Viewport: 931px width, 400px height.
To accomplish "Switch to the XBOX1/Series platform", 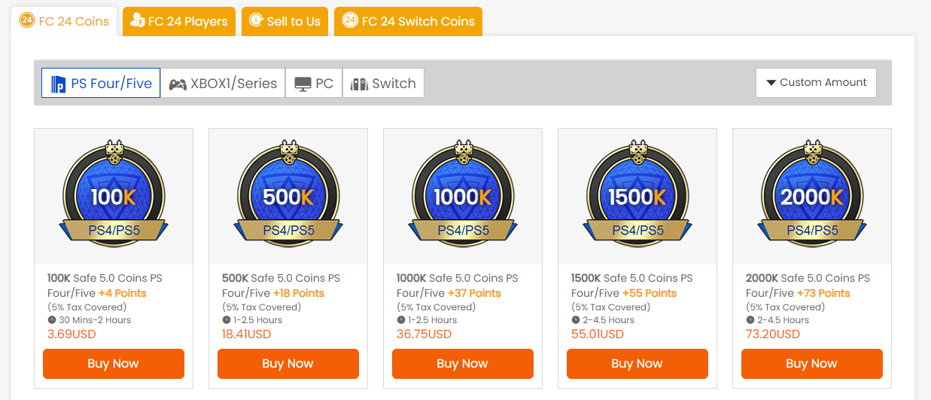I will tap(223, 83).
